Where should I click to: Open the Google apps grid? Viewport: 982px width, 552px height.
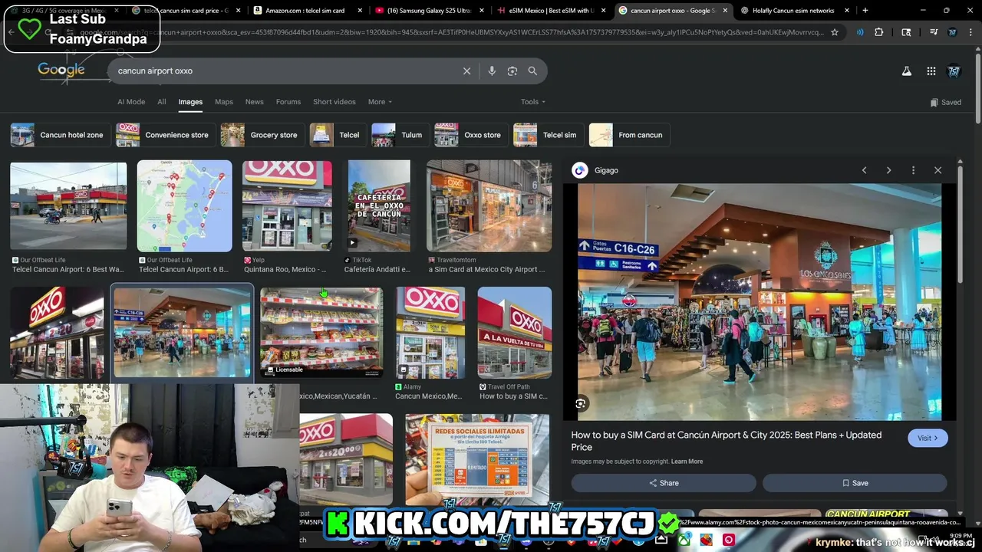[931, 71]
